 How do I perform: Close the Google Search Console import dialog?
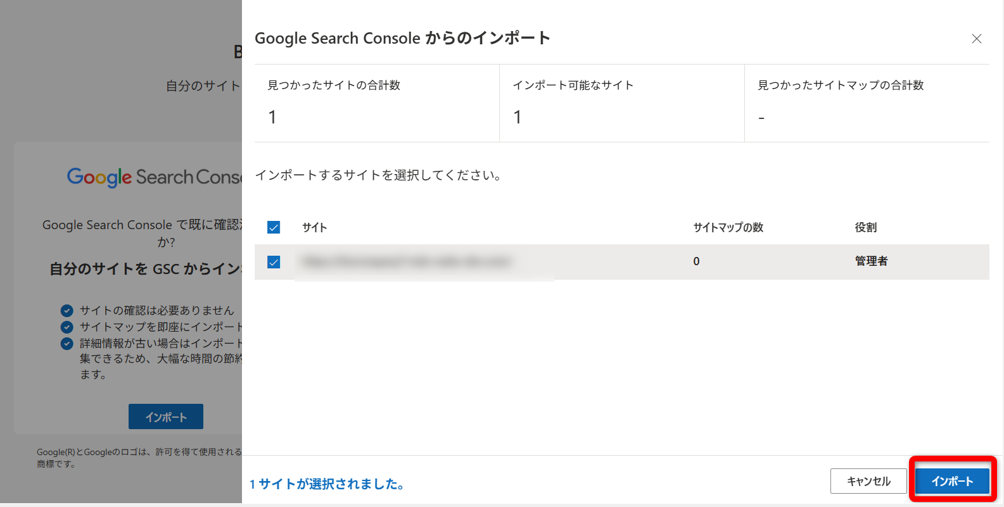[976, 39]
